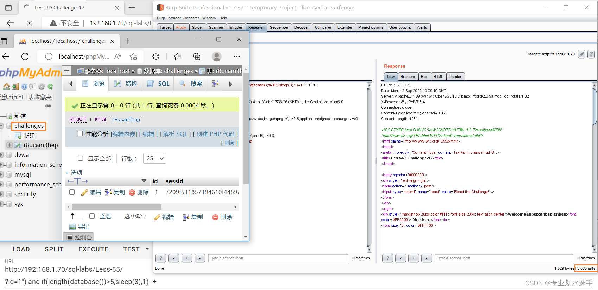
Task: Expand the r8ucam3hep table node
Action: pos(9,145)
